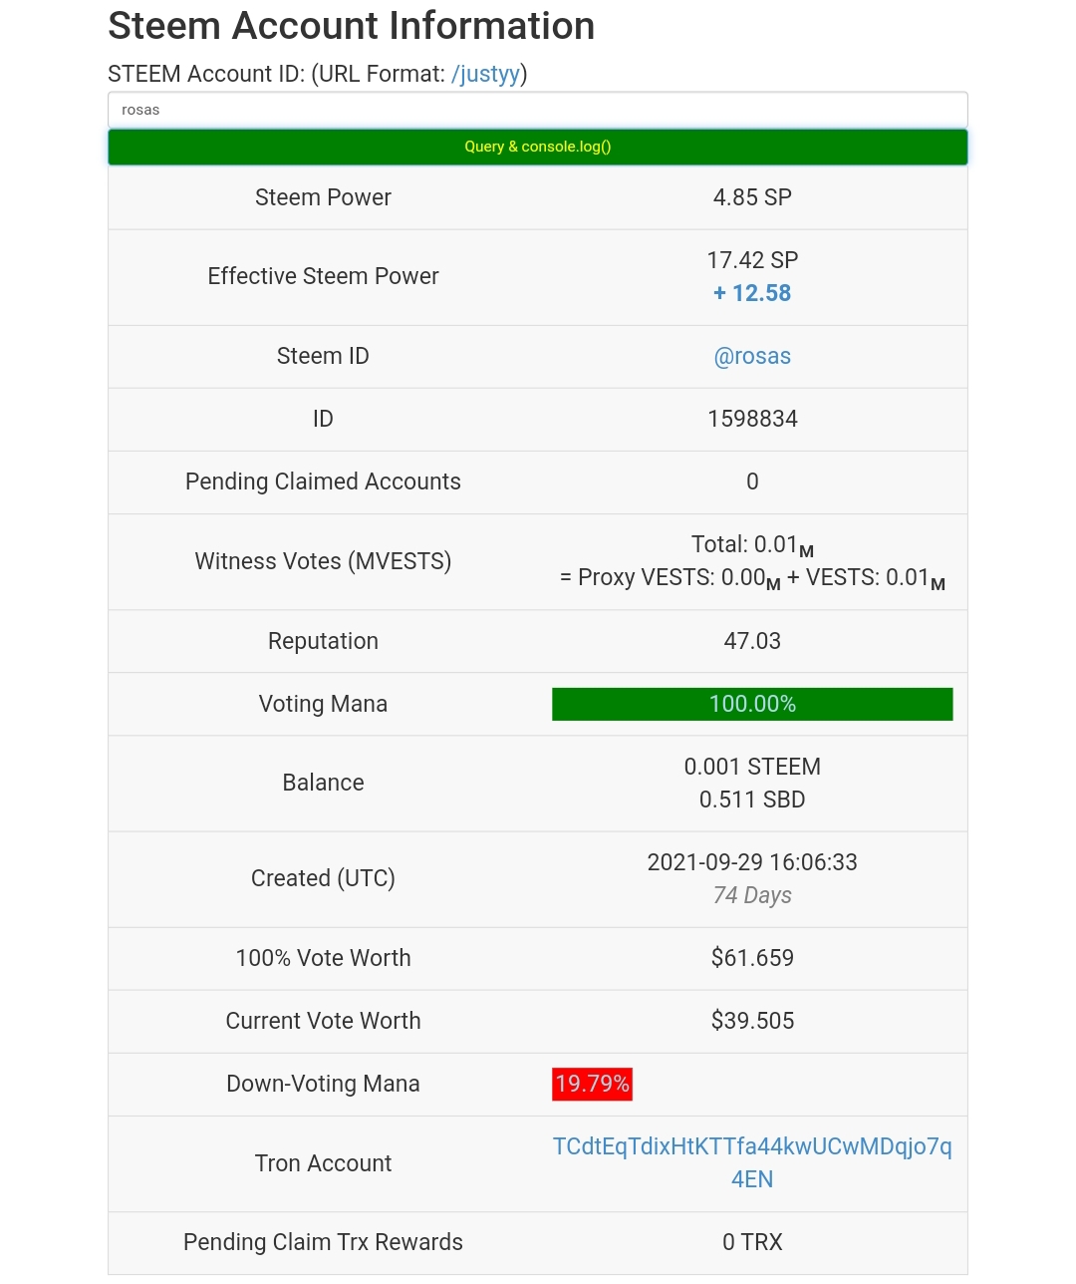The width and height of the screenshot is (1076, 1284).
Task: Select the ID number 1598834
Action: (x=752, y=419)
